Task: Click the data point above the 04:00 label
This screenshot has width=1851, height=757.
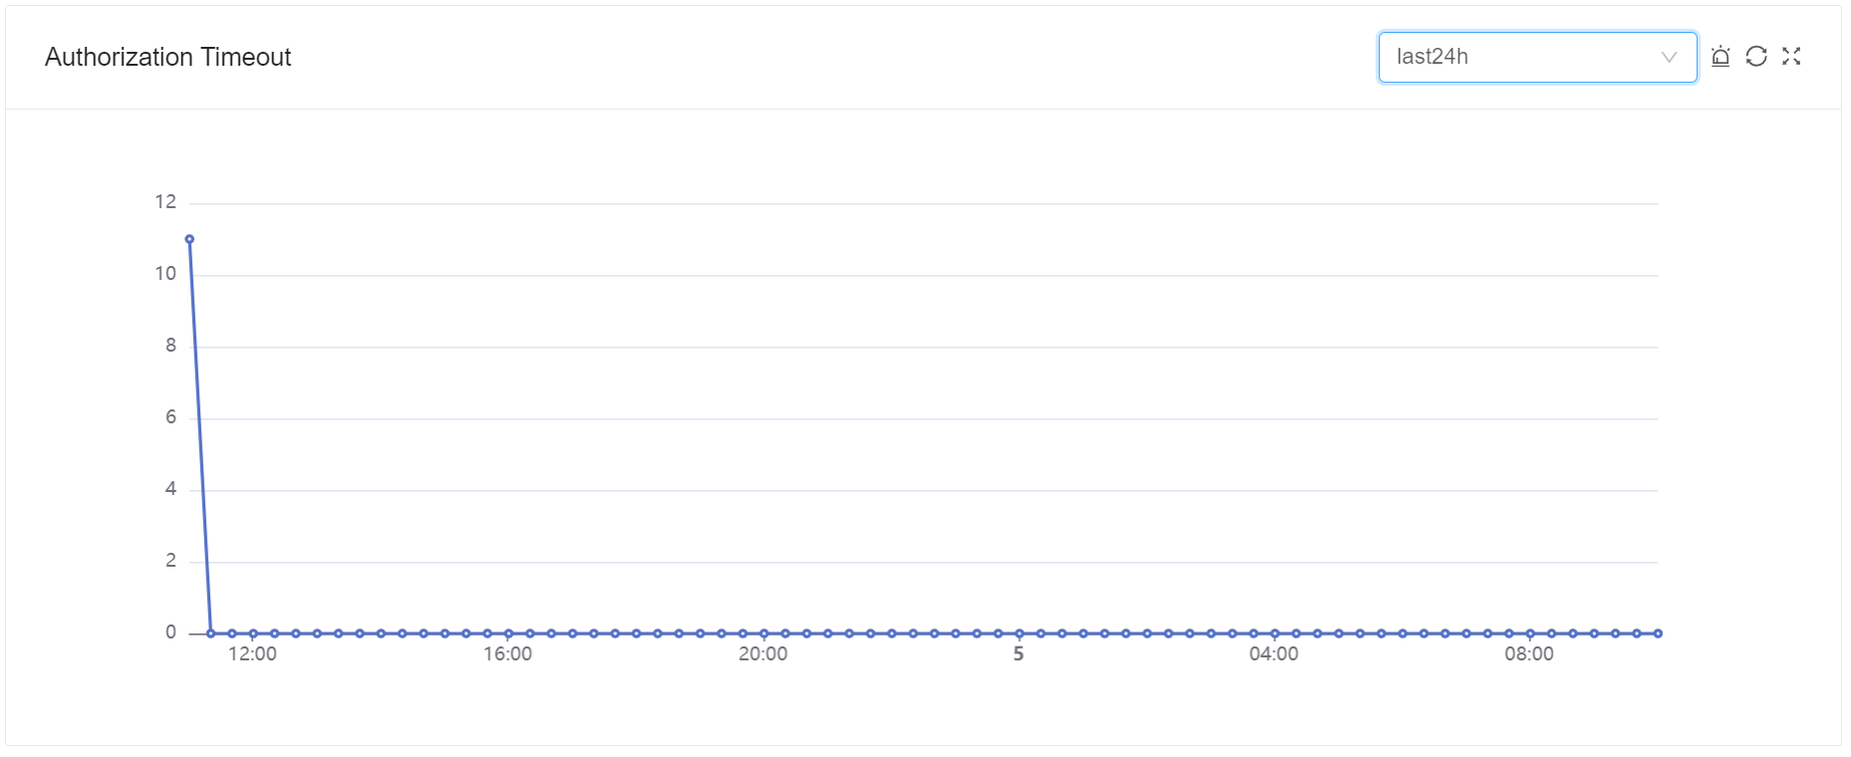Action: (x=1274, y=633)
